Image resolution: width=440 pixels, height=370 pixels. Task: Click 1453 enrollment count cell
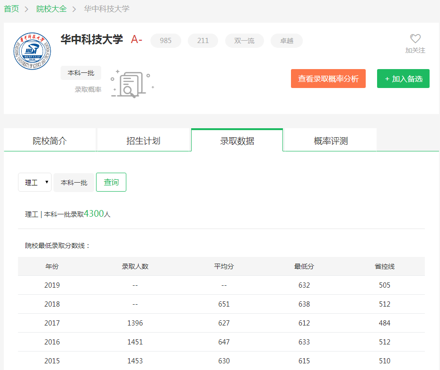[x=135, y=361]
